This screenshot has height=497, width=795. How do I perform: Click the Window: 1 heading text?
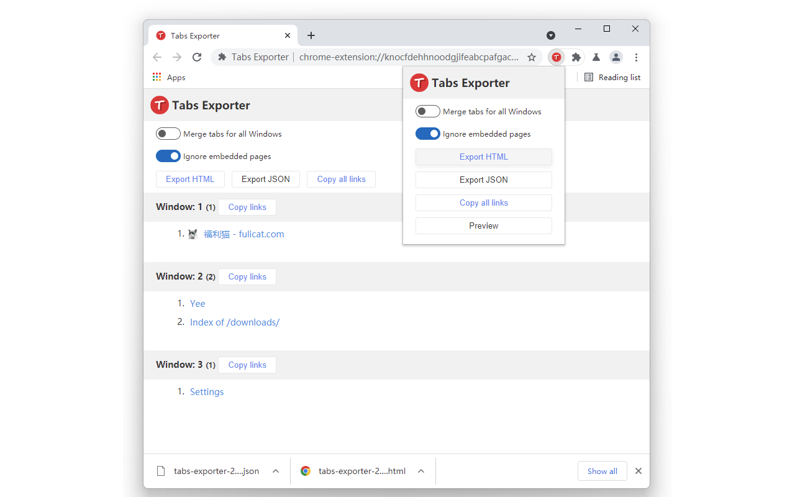point(179,207)
